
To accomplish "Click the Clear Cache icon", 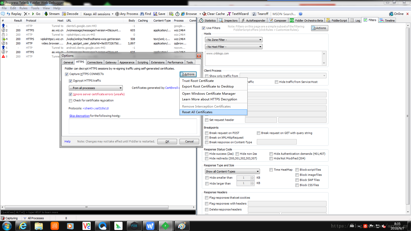I will click(204, 14).
